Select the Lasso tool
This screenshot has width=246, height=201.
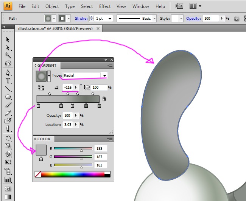(7, 63)
